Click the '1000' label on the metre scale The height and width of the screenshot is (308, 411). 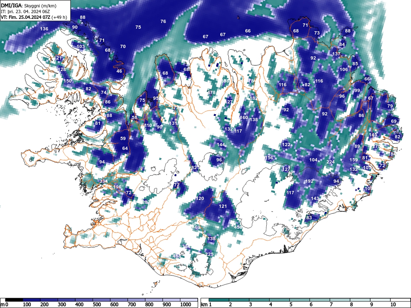coord(185,305)
